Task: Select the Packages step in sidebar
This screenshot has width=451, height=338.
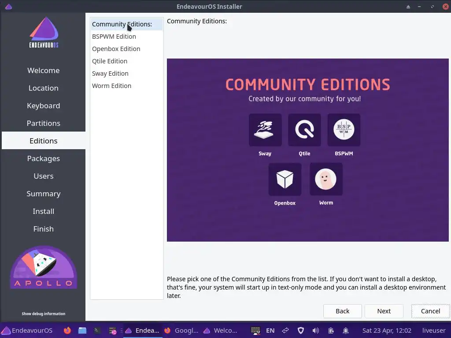Action: [44, 158]
